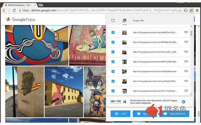This screenshot has height=125, width=201.
Task: Uncheck the INfFl6Bs76CJ8Os image row
Action: [x=113, y=42]
